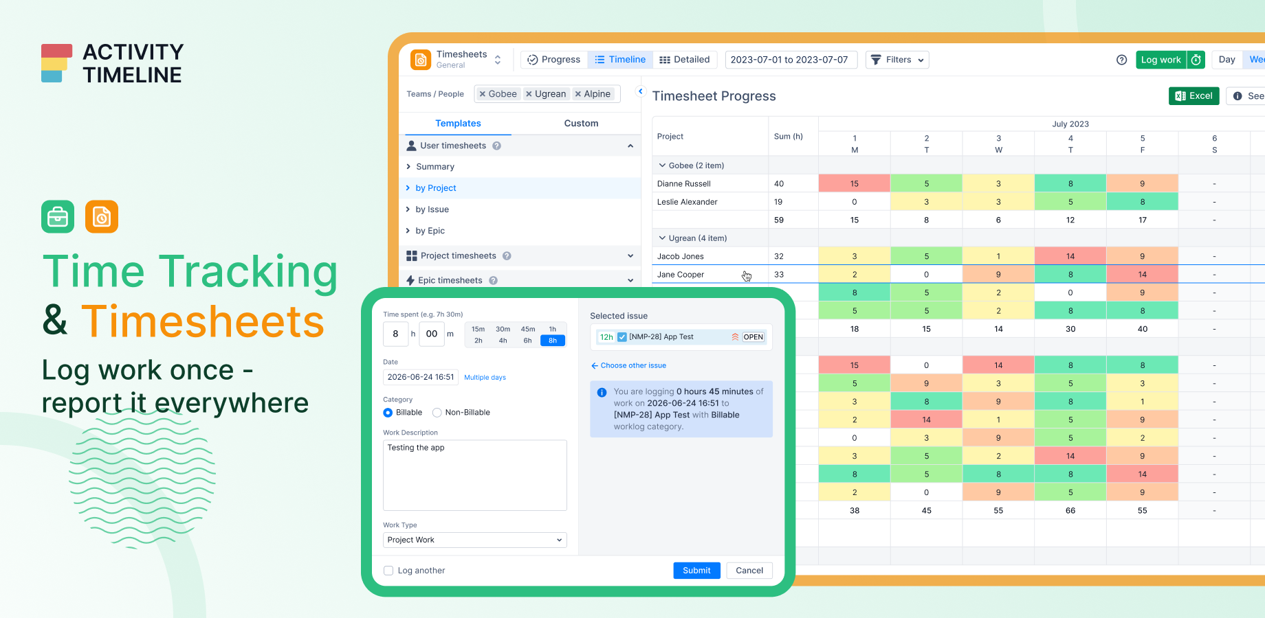
Task: Choose the 1h quick time preset
Action: pyautogui.click(x=553, y=330)
